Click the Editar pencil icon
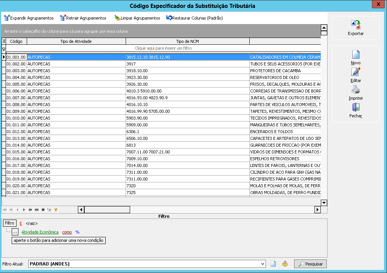 (356, 72)
